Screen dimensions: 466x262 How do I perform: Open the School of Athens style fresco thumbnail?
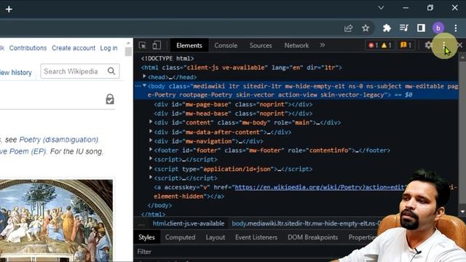click(x=56, y=221)
